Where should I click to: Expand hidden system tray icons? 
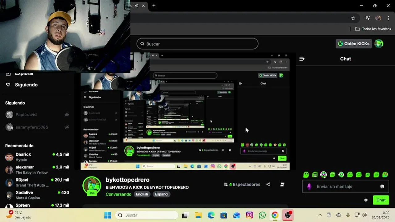[320, 215]
